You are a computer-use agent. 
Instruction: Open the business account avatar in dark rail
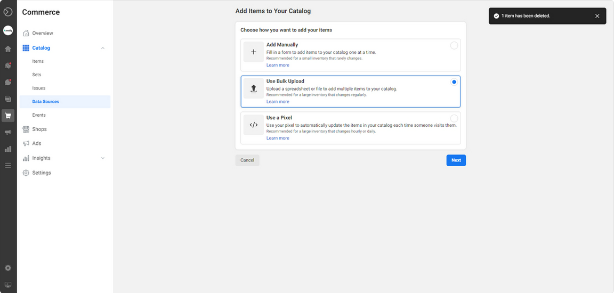pos(8,30)
